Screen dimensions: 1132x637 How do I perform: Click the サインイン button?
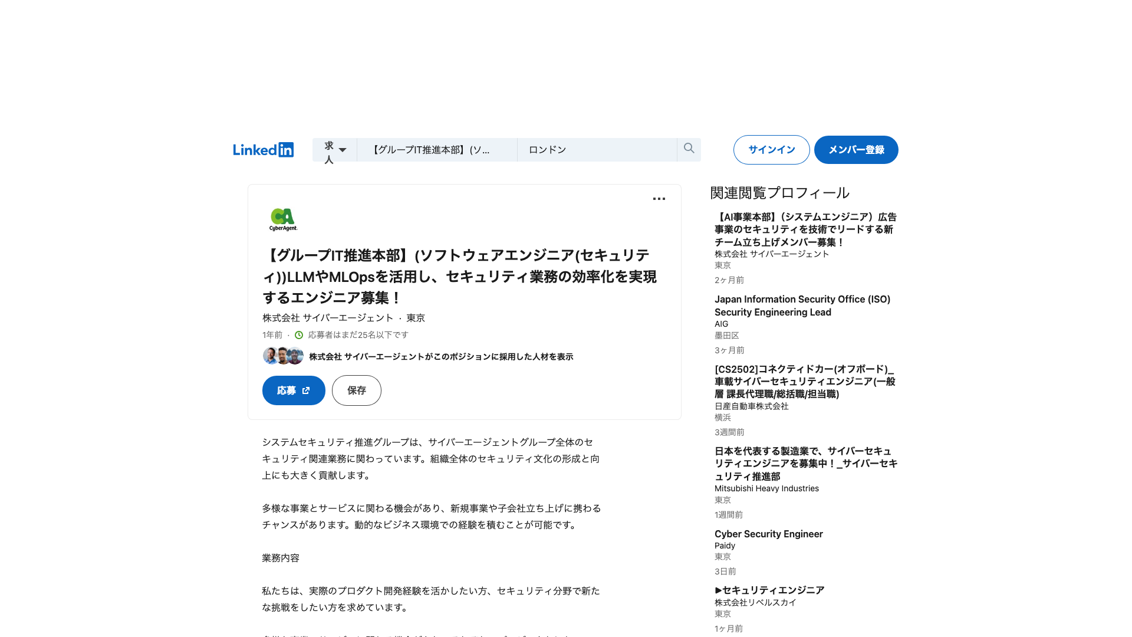point(771,150)
